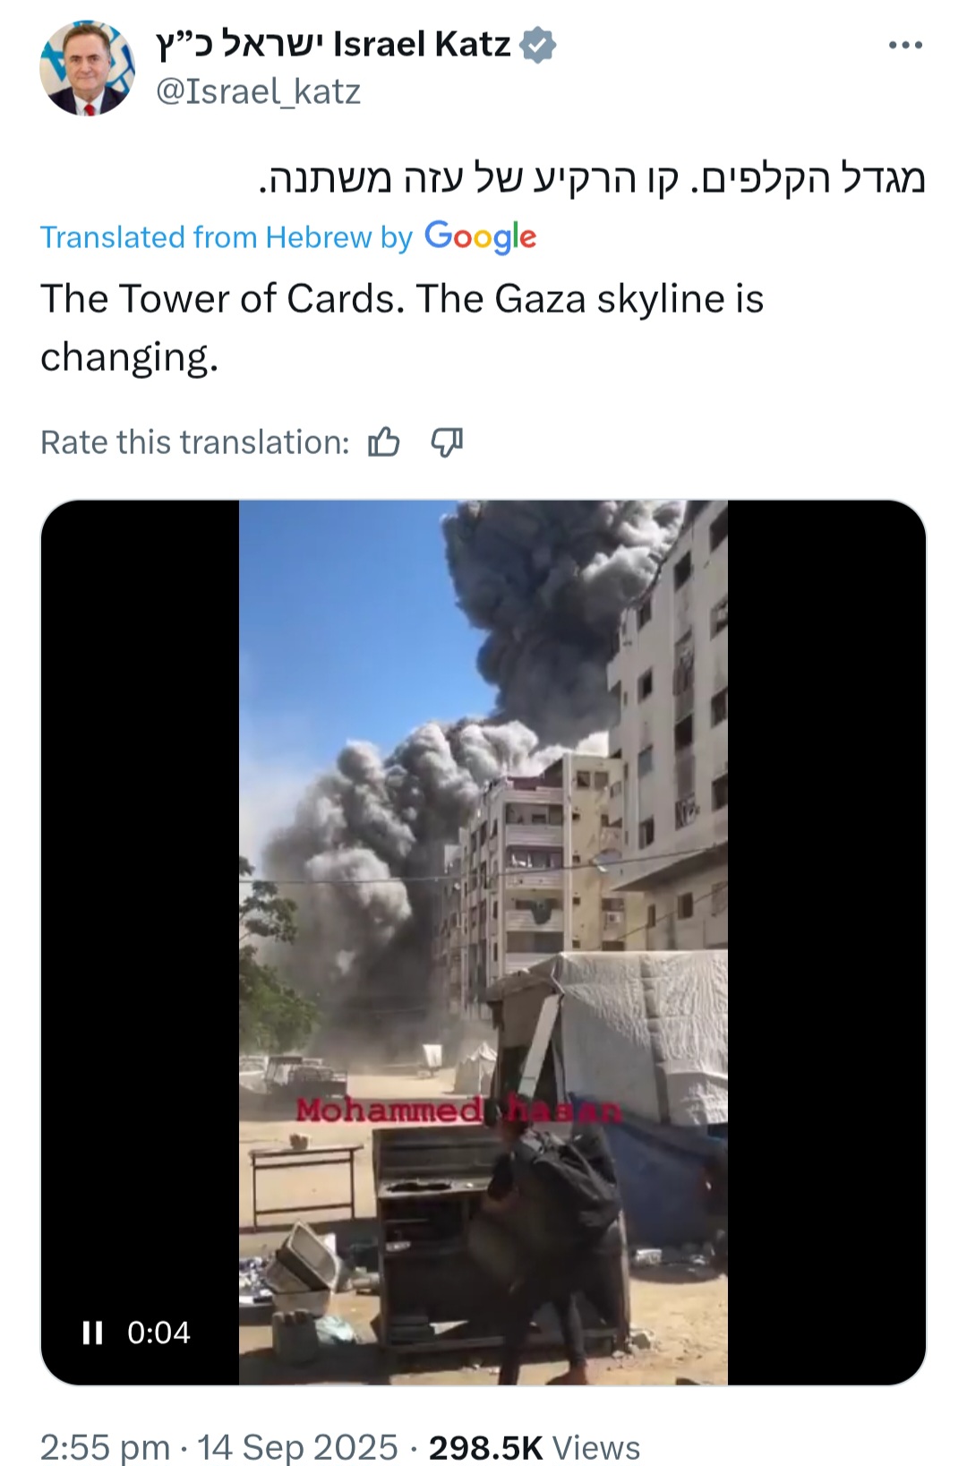
Task: Tap the 'Mohammed hasan' watermark in video
Action: click(x=458, y=1110)
